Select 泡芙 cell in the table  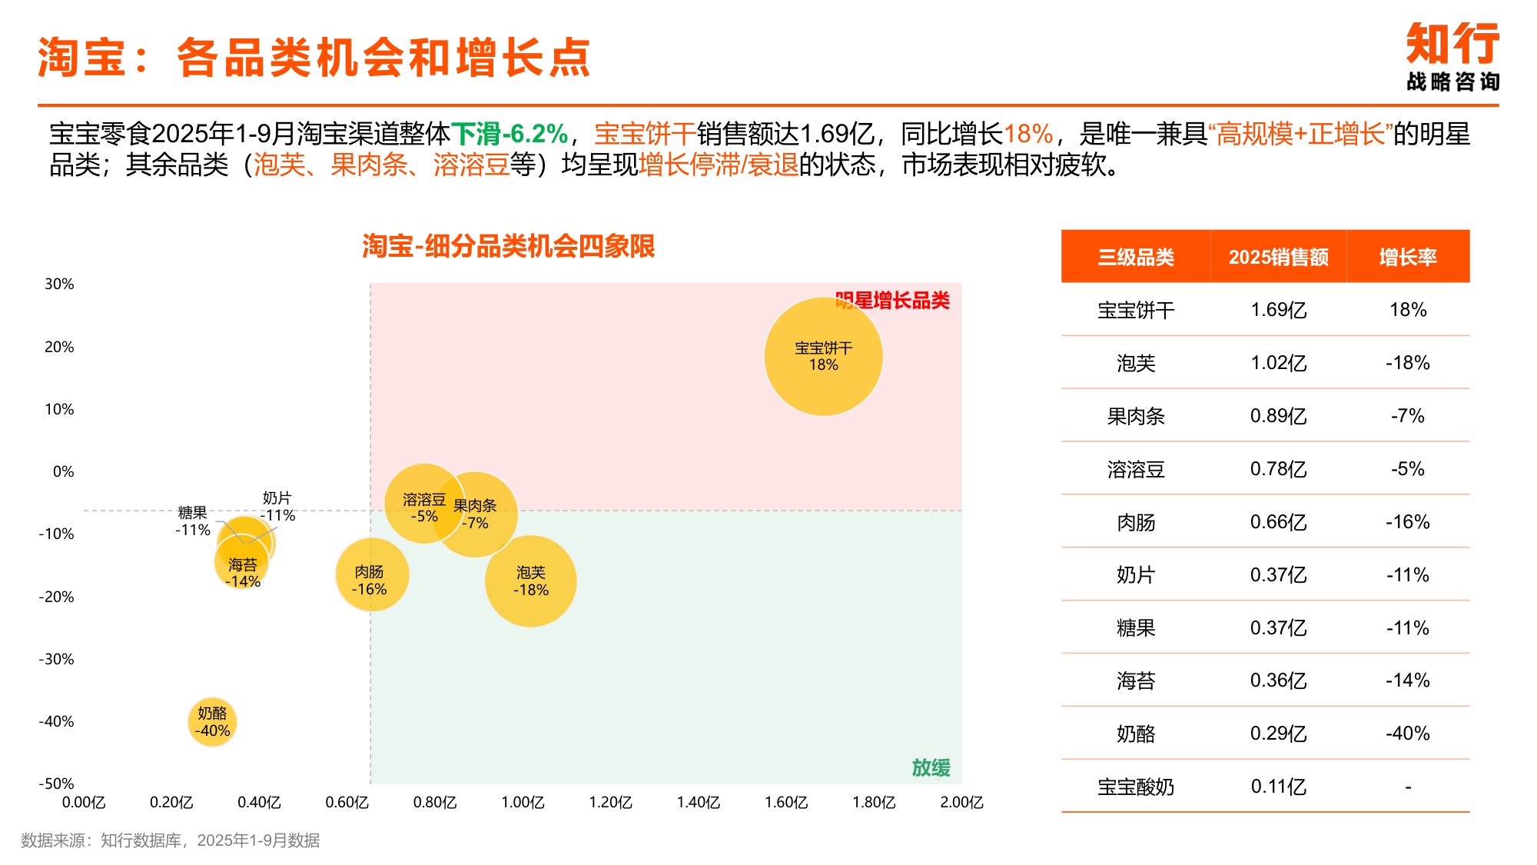(1136, 363)
